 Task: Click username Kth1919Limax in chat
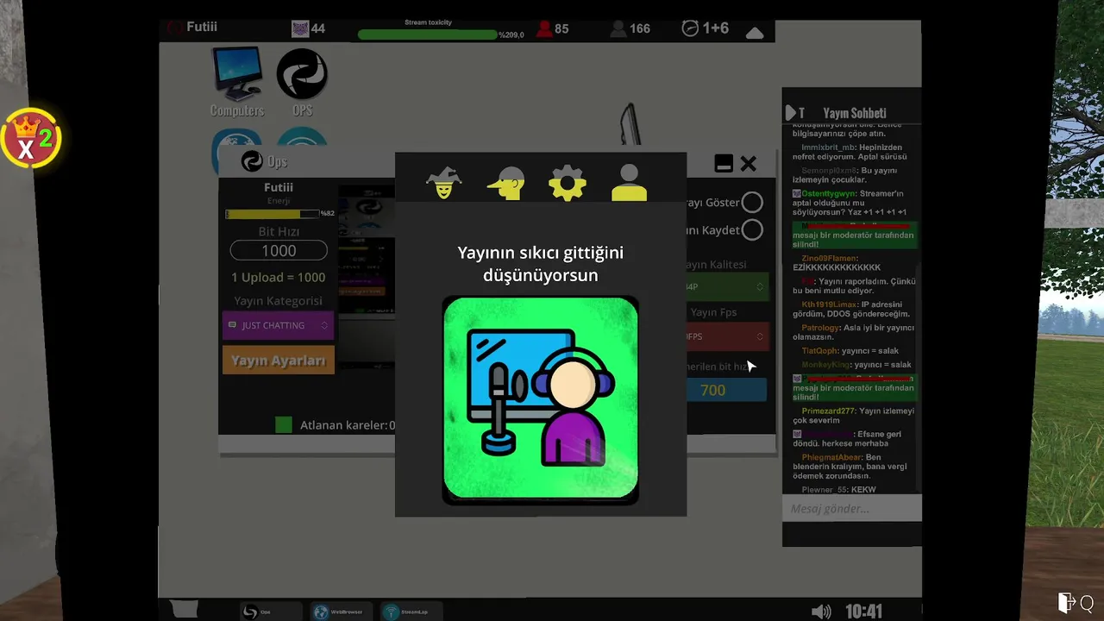pyautogui.click(x=830, y=304)
